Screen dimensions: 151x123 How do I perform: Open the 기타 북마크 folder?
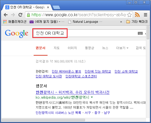click(x=137, y=22)
